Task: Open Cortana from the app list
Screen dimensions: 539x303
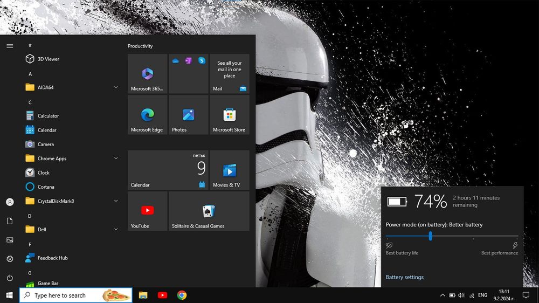Action: coord(71,187)
